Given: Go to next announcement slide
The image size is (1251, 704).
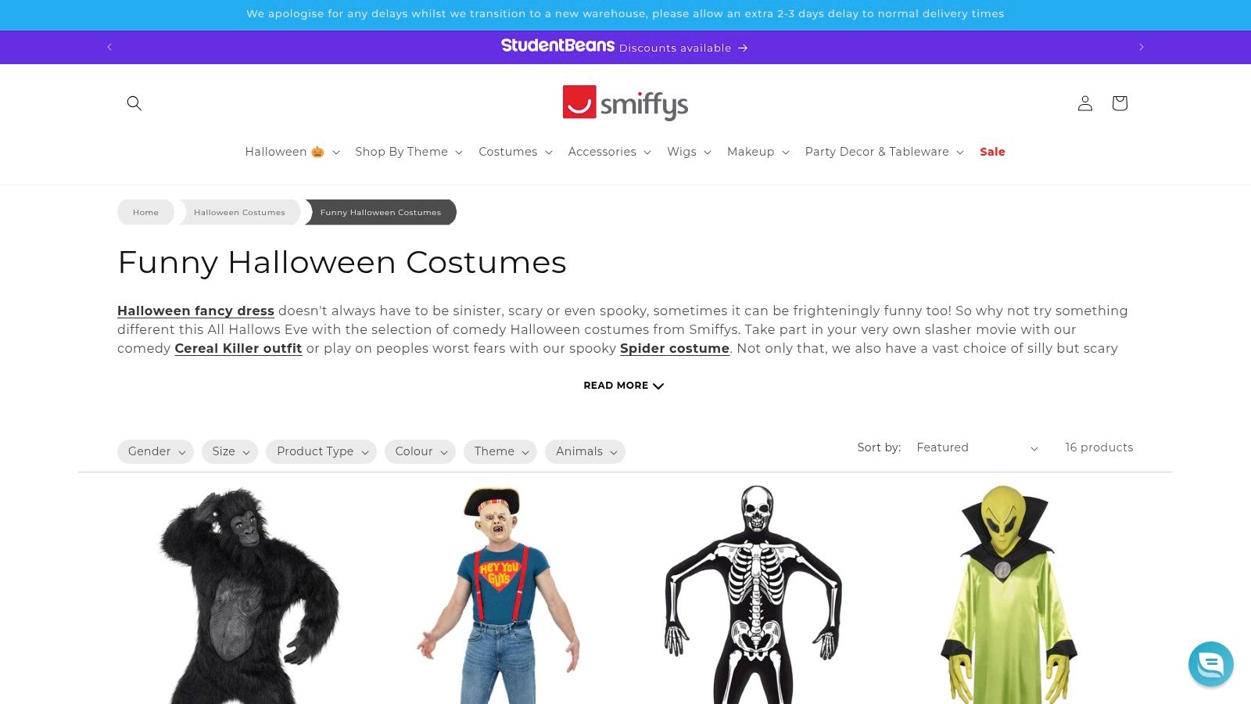Looking at the screenshot, I should [x=1142, y=47].
